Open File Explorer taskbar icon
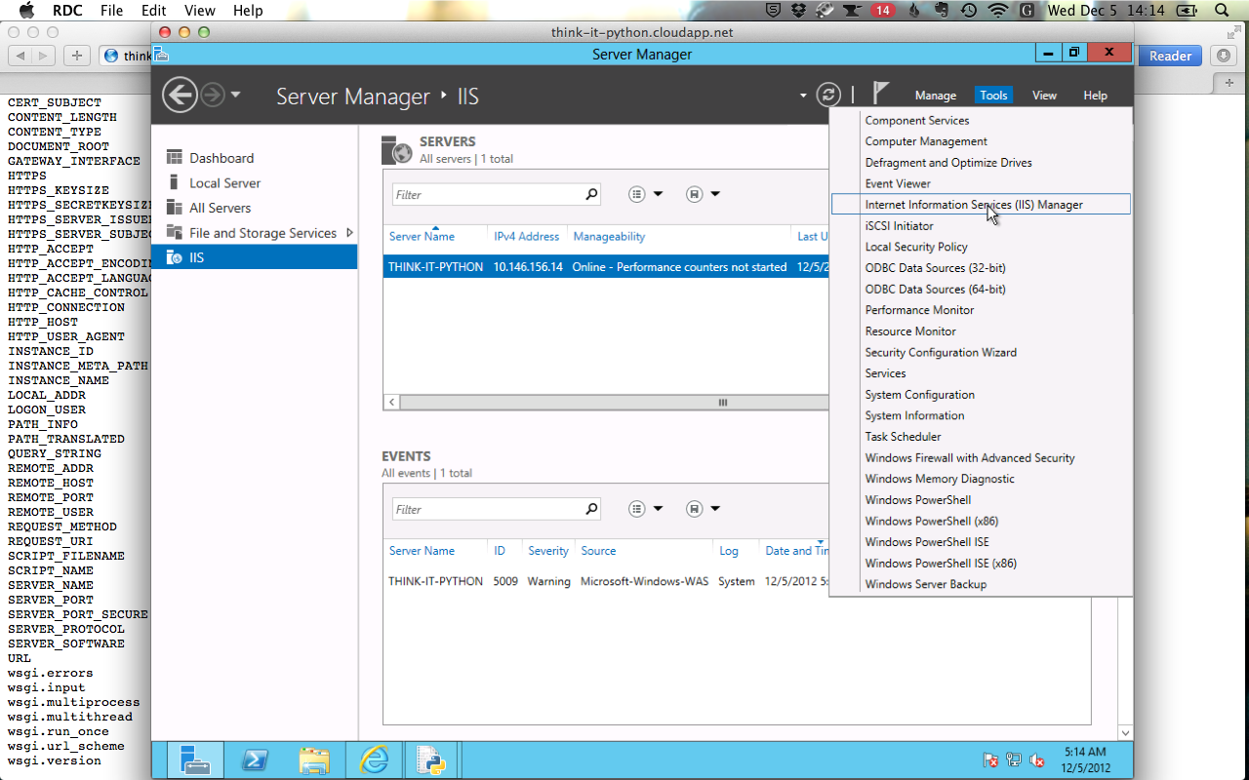 click(313, 760)
